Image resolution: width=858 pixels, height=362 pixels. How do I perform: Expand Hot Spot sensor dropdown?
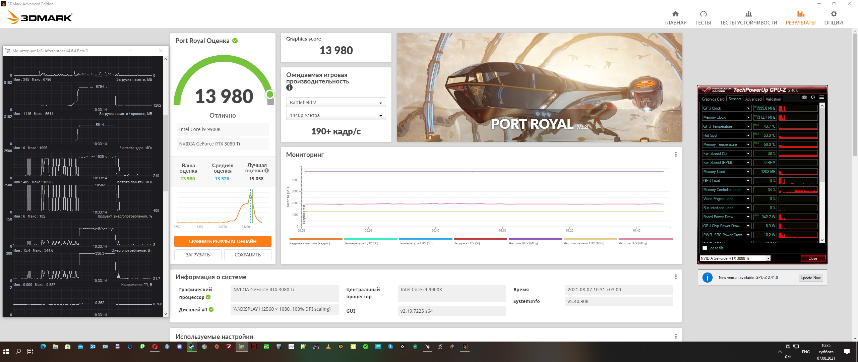pyautogui.click(x=748, y=135)
